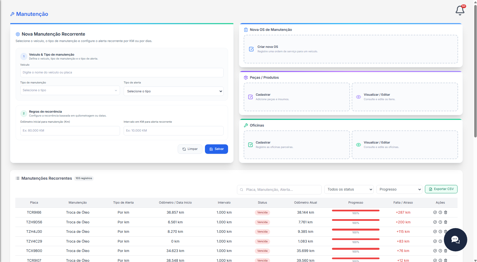Image resolution: width=477 pixels, height=262 pixels.
Task: Open the Progresso sort dropdown
Action: tap(399, 189)
